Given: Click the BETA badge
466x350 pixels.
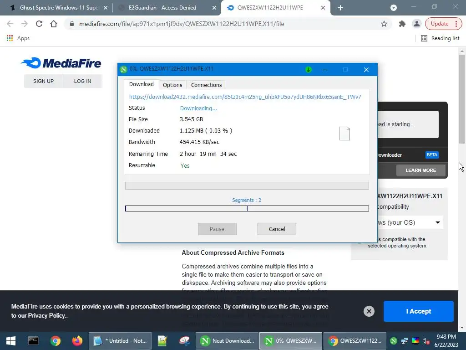Looking at the screenshot, I should point(432,155).
